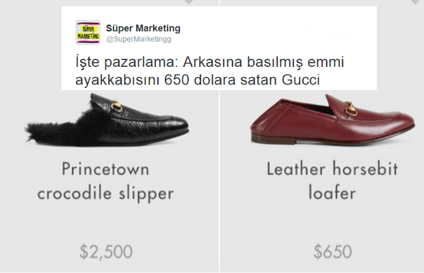Click the word Gucci in the tweet
This screenshot has height=273, width=424.
[x=301, y=80]
